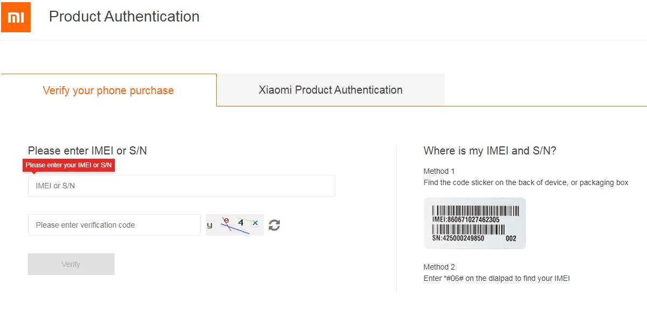Click the verification code text box
Viewport: 647px width, 325px height.
click(114, 225)
